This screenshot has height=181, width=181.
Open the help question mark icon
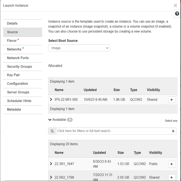177,14
